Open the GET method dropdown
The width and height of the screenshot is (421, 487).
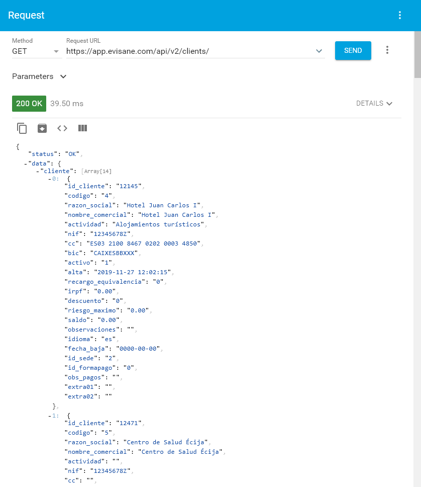click(35, 51)
